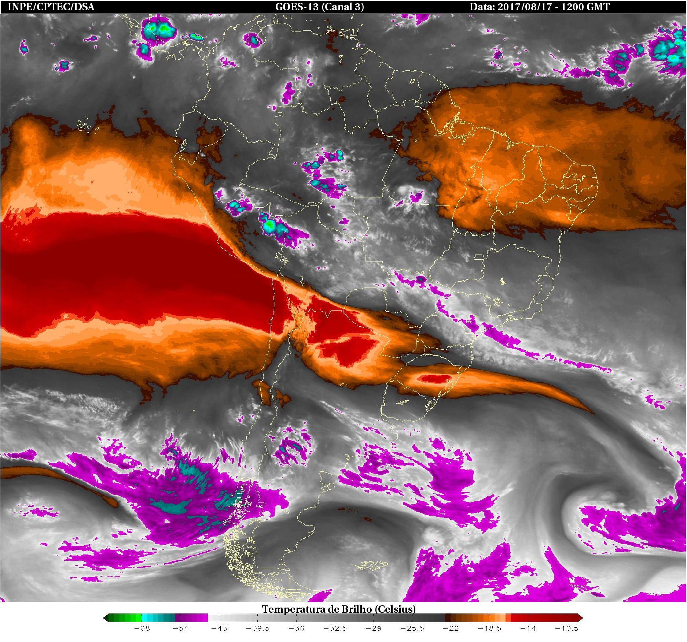Click the dark red right arrow of the color bar
687x642 pixels.
(580, 618)
